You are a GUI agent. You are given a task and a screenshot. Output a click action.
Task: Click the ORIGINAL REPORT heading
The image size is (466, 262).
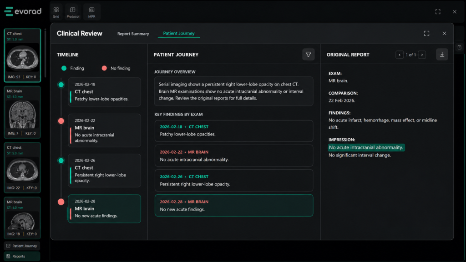(x=348, y=55)
